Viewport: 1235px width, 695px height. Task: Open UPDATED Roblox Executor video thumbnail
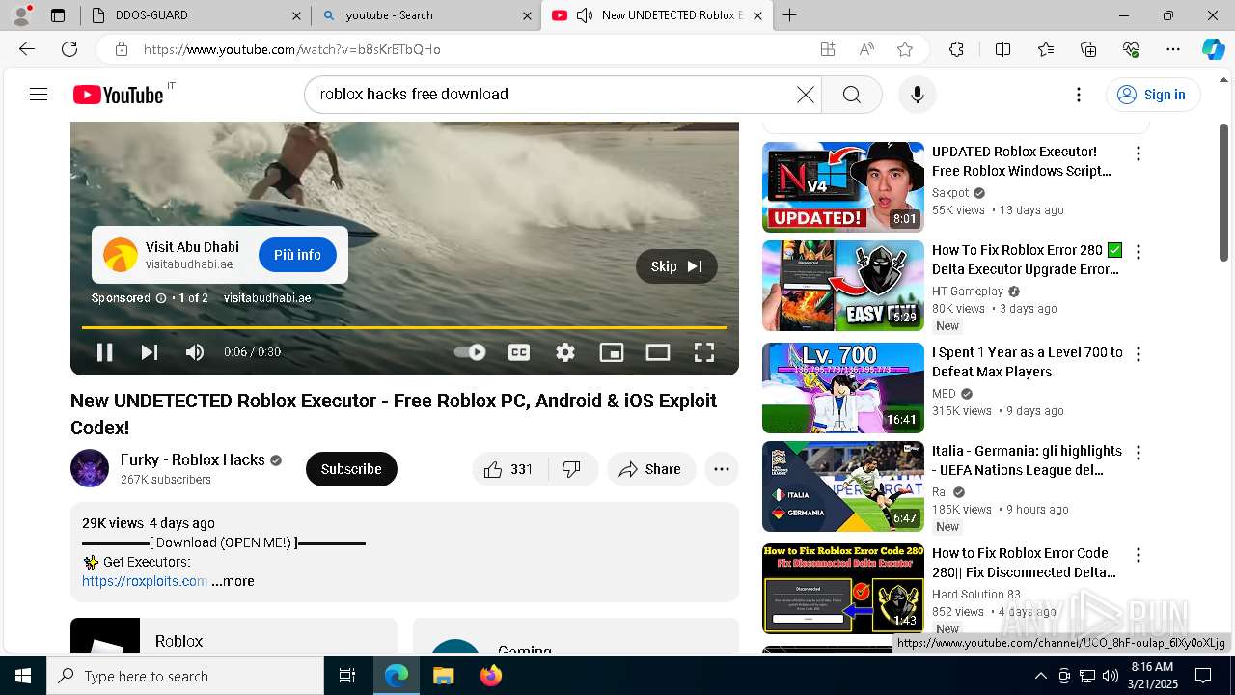[843, 187]
